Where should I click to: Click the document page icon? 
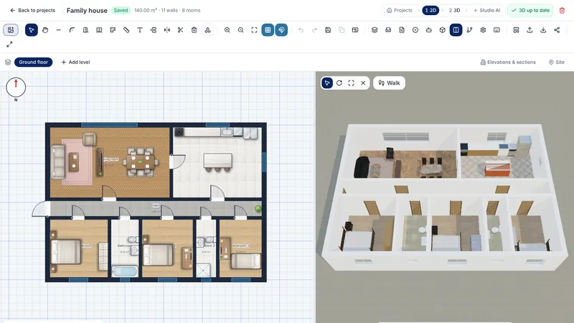pos(402,30)
